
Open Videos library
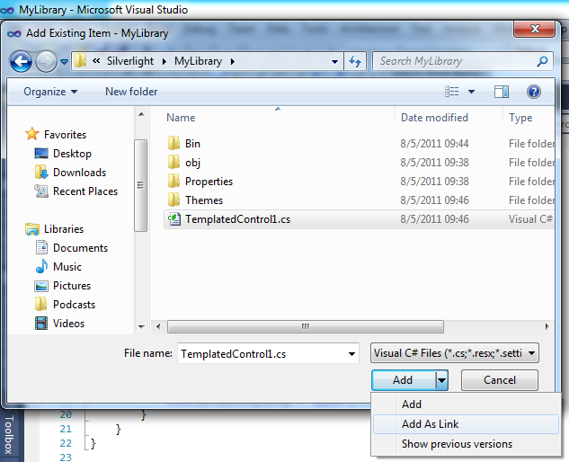[68, 324]
